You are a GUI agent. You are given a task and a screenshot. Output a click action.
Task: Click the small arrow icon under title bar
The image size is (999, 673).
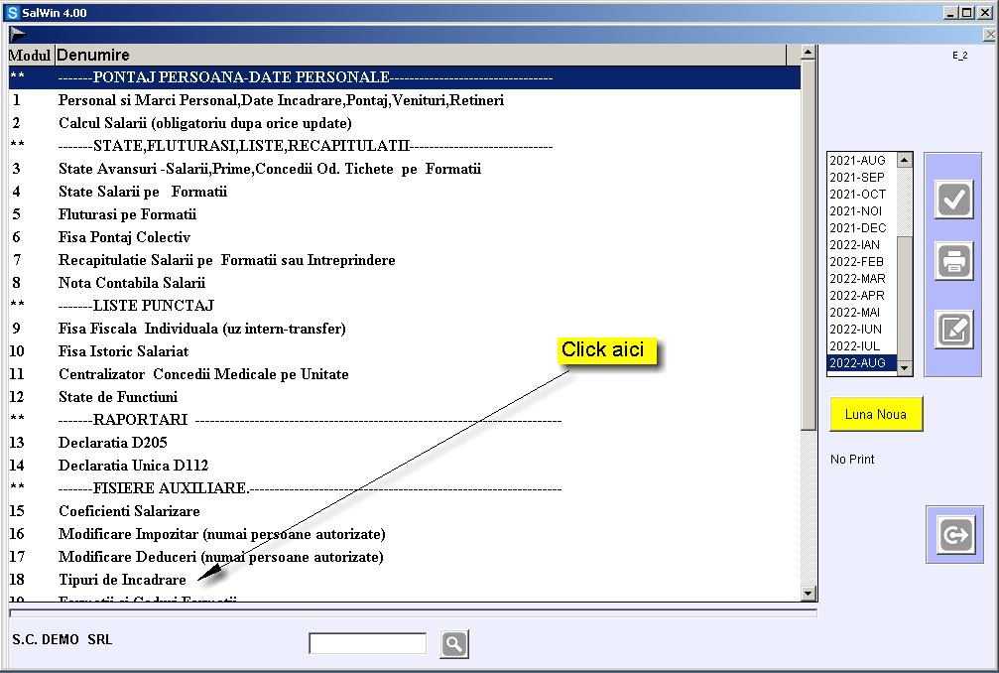coord(18,34)
